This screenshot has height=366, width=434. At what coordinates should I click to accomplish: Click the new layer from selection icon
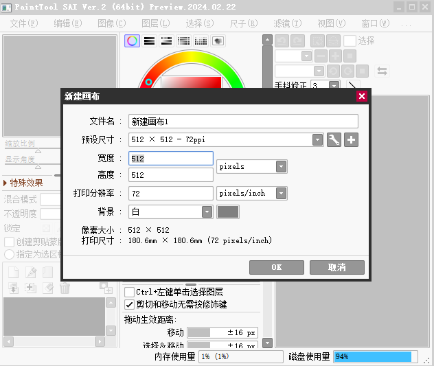click(30, 288)
